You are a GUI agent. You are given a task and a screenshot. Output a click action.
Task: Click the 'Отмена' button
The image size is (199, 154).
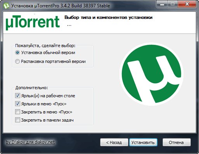177,142
